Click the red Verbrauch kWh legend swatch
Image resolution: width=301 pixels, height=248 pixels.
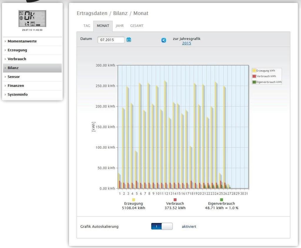coord(254,76)
